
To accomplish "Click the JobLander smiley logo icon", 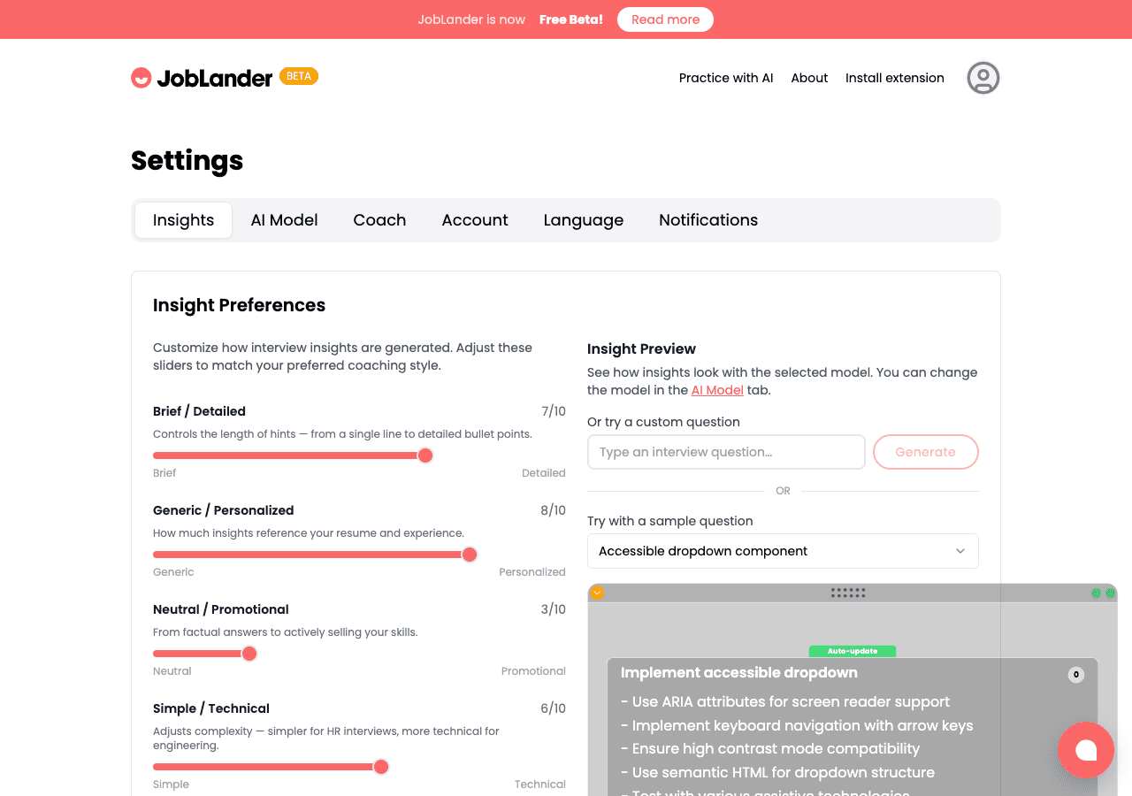I will (x=141, y=77).
